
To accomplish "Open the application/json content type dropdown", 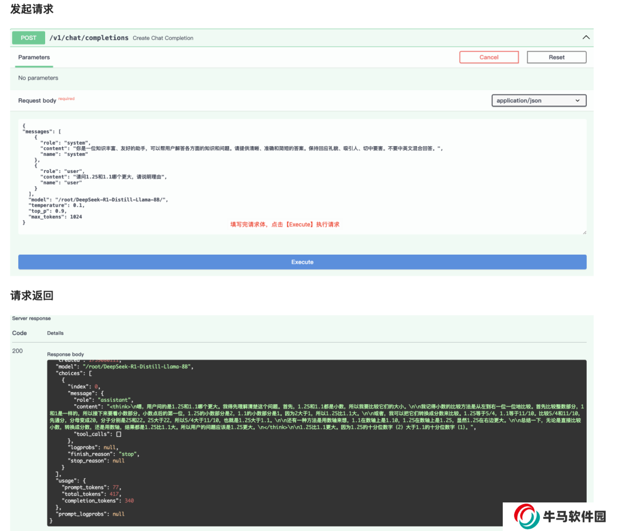I will point(539,100).
